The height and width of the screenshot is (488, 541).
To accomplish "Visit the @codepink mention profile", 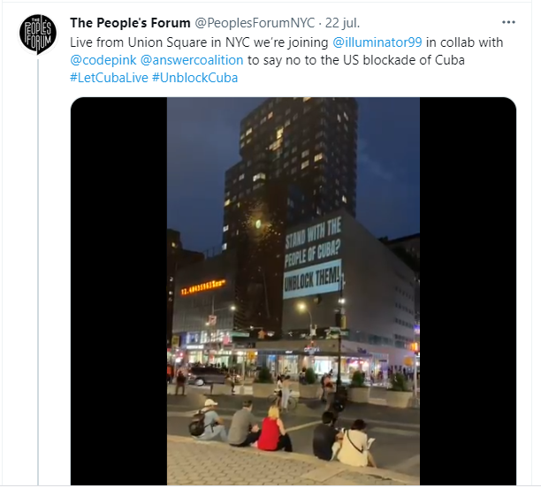I will tap(103, 60).
